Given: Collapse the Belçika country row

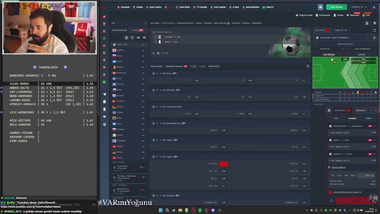Looking at the screenshot, I should tap(143, 67).
